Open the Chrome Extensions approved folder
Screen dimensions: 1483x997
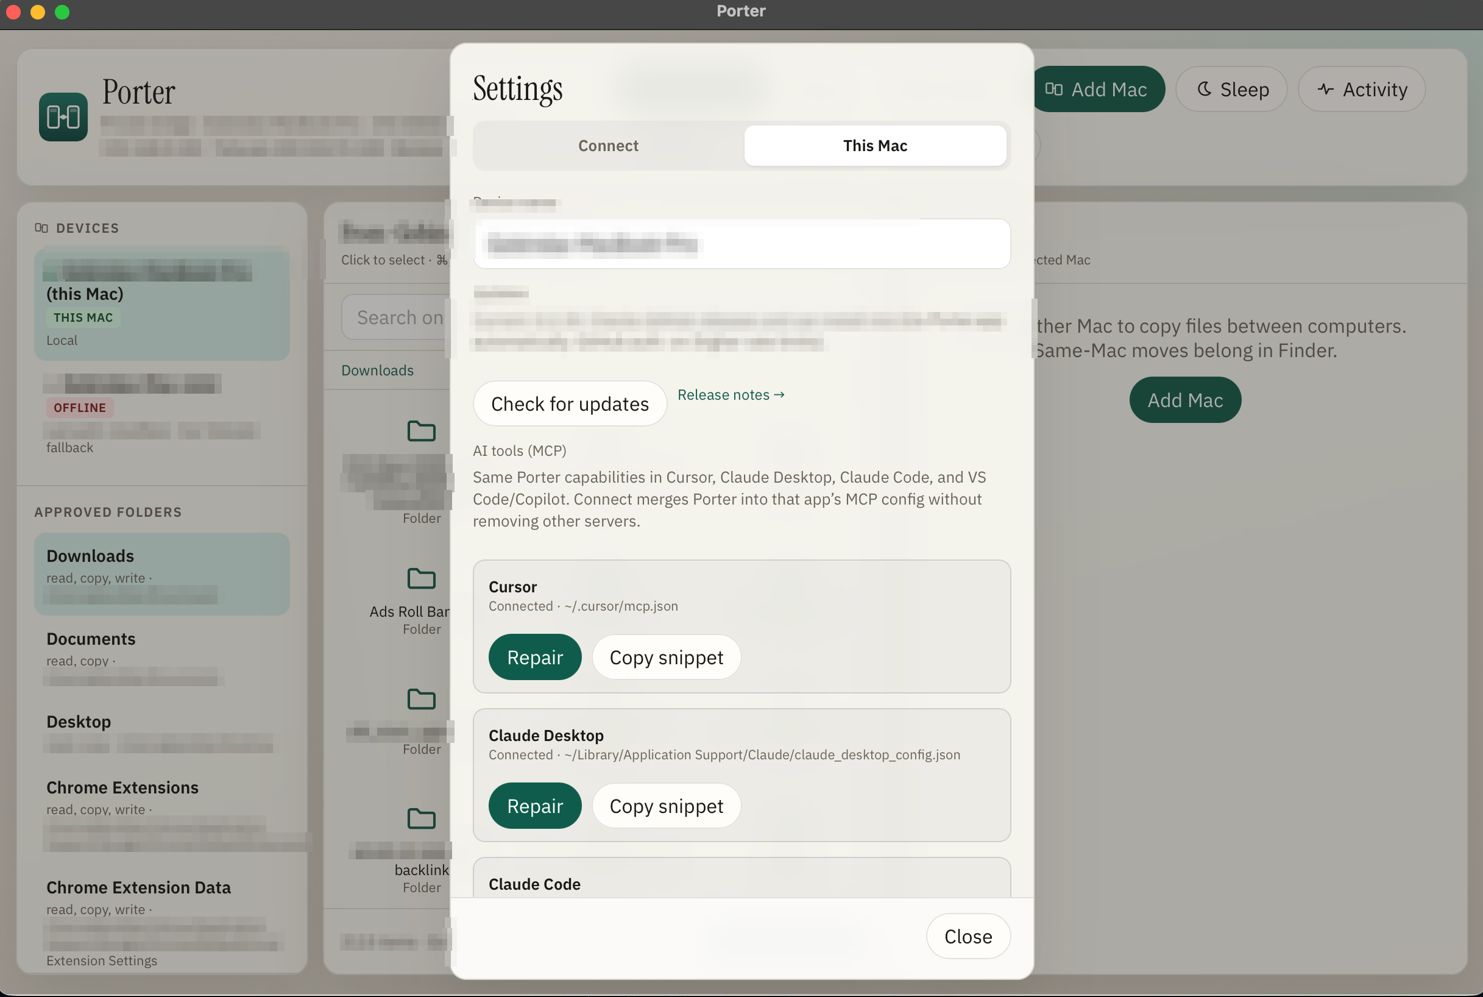point(161,815)
